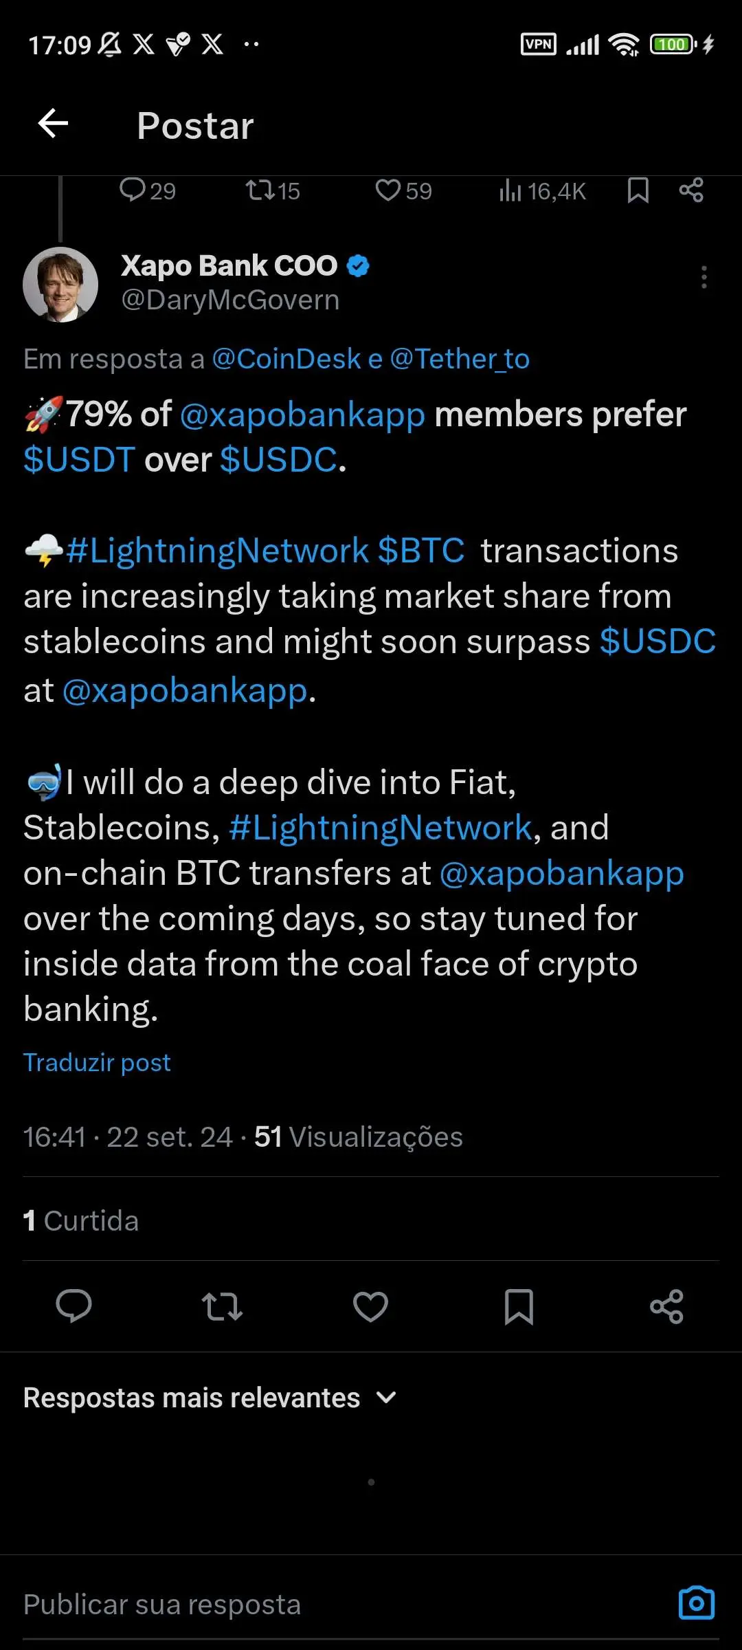Bookmark the parent post at top
This screenshot has height=1650, width=742.
pos(638,190)
